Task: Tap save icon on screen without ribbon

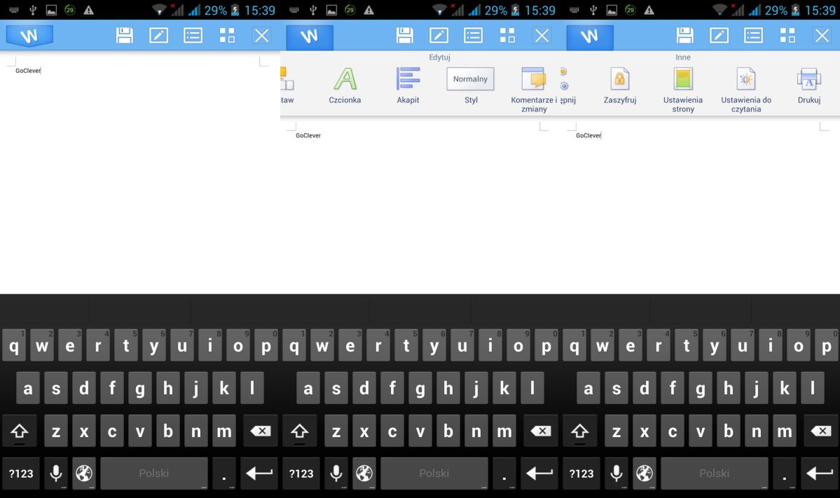Action: point(124,36)
